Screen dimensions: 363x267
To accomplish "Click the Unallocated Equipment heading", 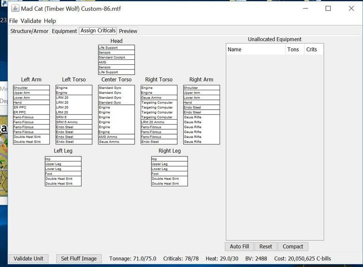I will click(275, 39).
